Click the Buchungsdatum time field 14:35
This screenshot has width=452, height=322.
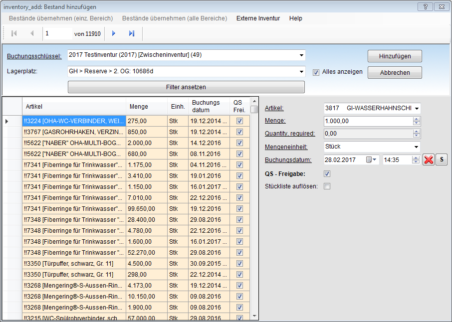(x=397, y=160)
